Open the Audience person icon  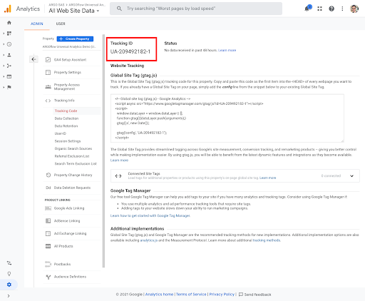pos(9,55)
